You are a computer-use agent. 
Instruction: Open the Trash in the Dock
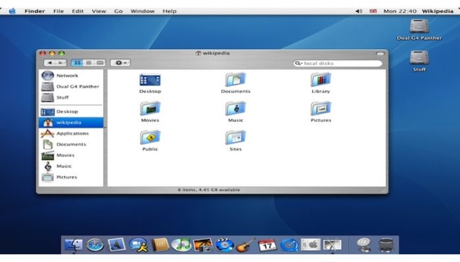(386, 245)
